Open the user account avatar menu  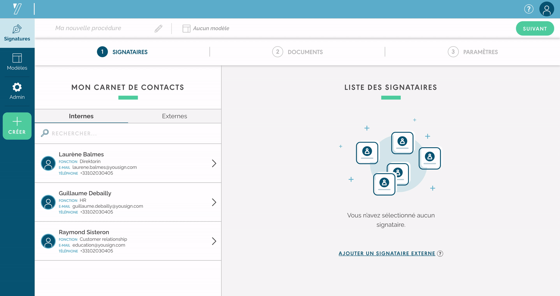click(x=547, y=9)
